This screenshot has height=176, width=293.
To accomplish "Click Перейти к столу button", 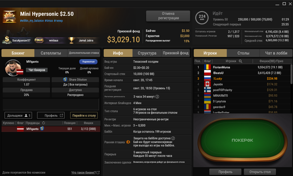I will 84,116.
